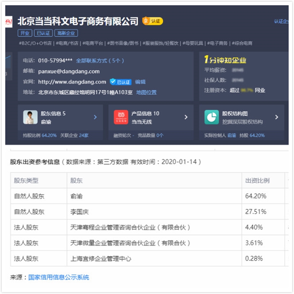Click 天津骞程企业管理咨询合伙企业 row

[x=149, y=227]
